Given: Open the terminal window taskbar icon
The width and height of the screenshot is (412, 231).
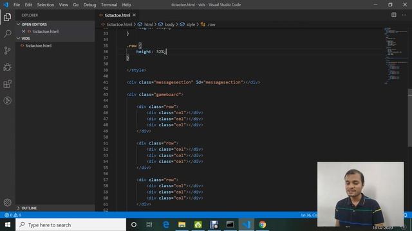Looking at the screenshot, I should (x=230, y=225).
